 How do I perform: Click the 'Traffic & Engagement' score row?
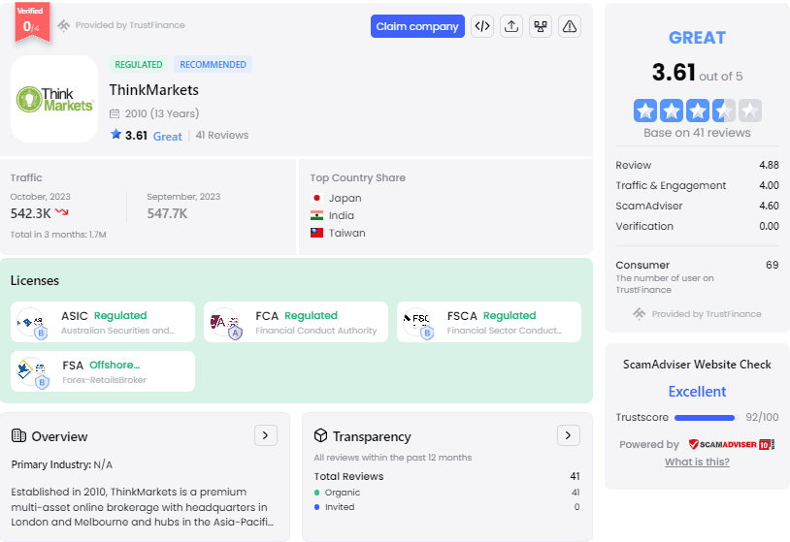point(697,186)
